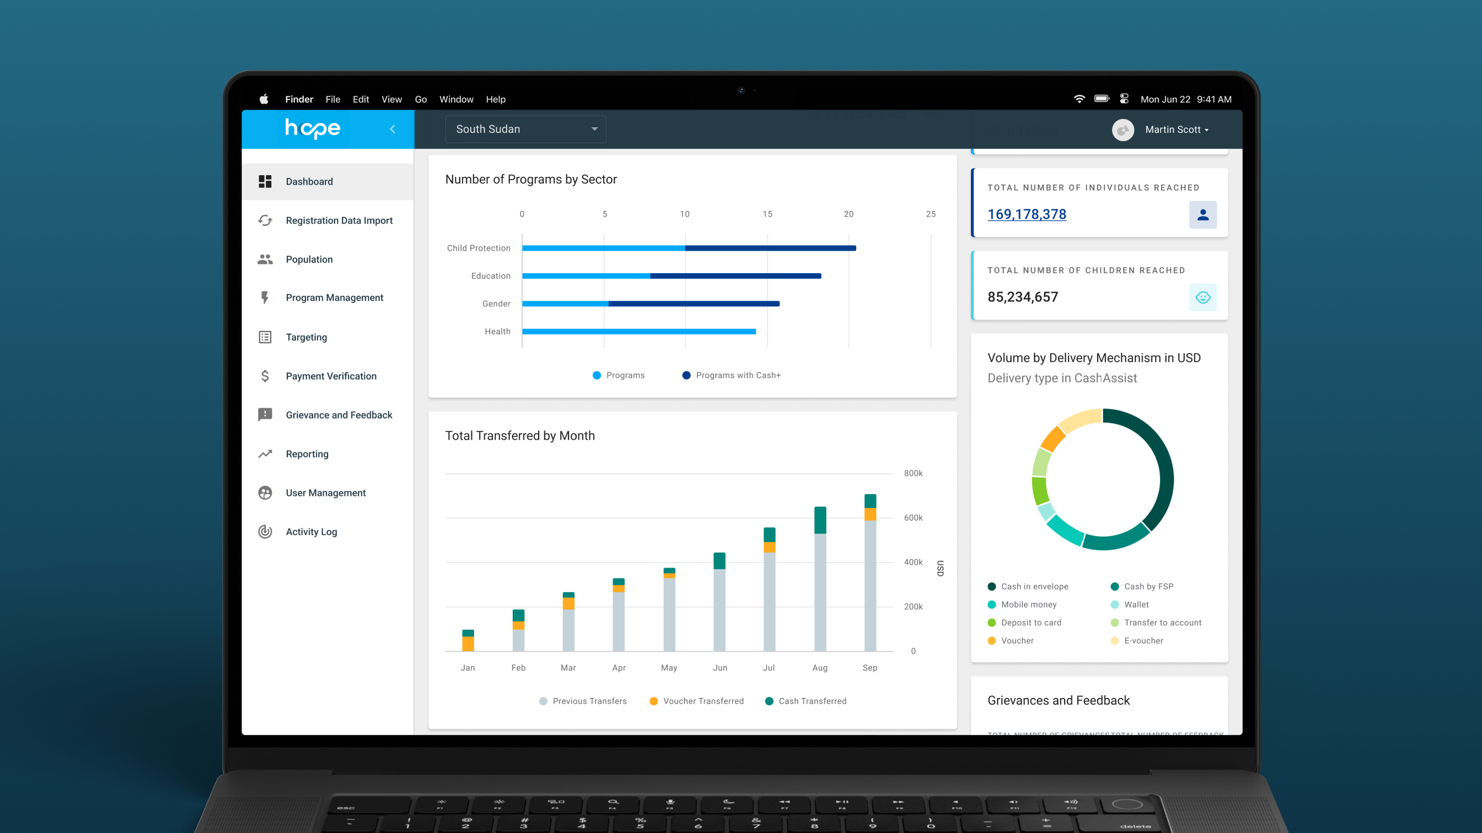Click the Grievance and Feedback message icon
Viewport: 1482px width, 833px height.
pos(265,414)
